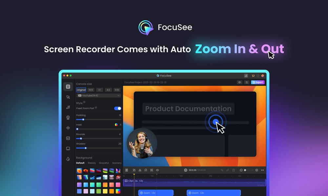The image size is (328, 196).
Task: Click the timeline zoom slider
Action: coord(249,170)
